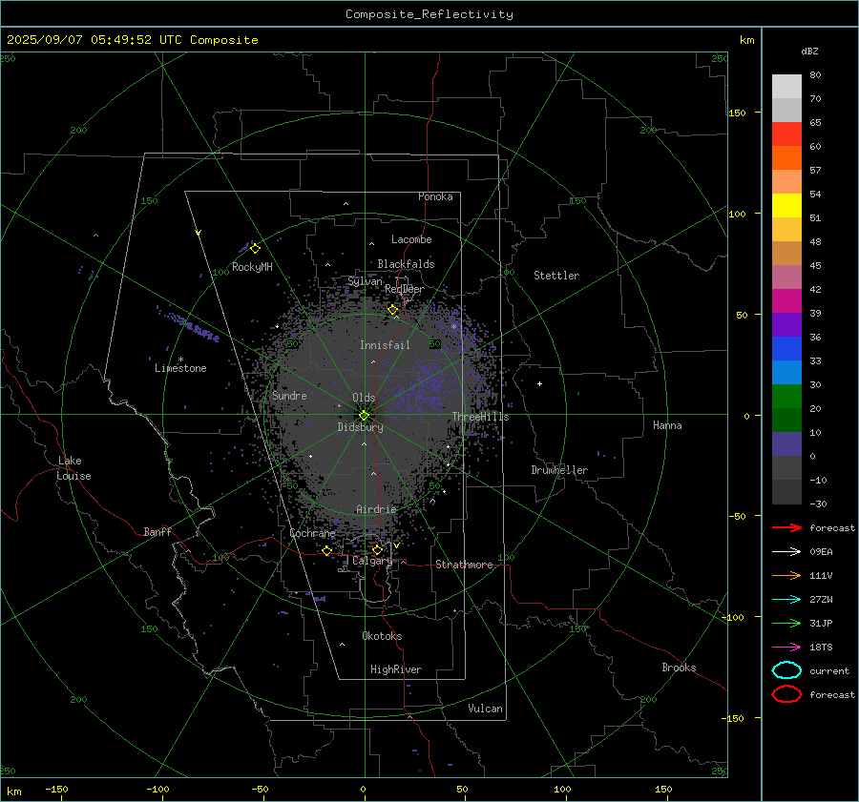
Task: Select the dark orange 57-60 dBZ swatch
Action: pos(786,158)
